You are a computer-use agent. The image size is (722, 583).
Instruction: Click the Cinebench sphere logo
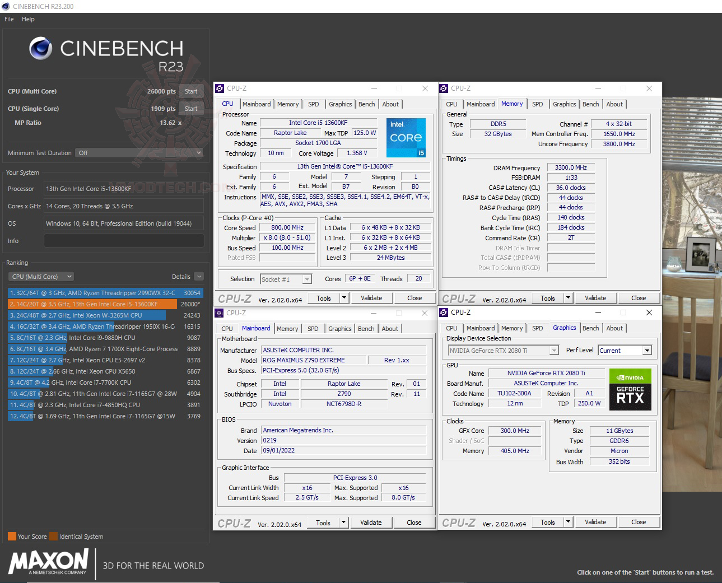pyautogui.click(x=40, y=49)
